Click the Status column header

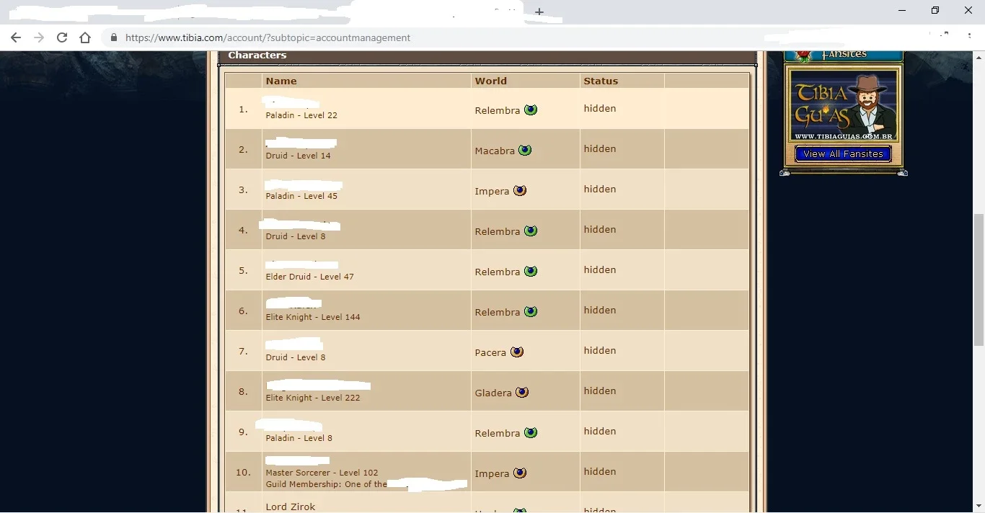(x=601, y=81)
